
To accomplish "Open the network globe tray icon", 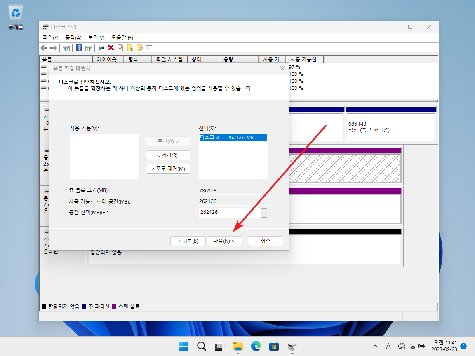I will coord(402,346).
